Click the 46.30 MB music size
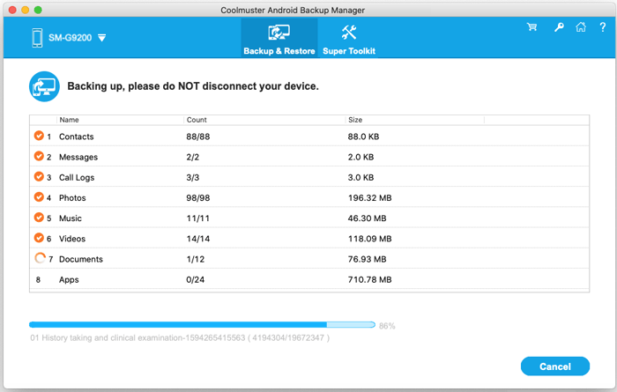This screenshot has height=392, width=617. 368,218
